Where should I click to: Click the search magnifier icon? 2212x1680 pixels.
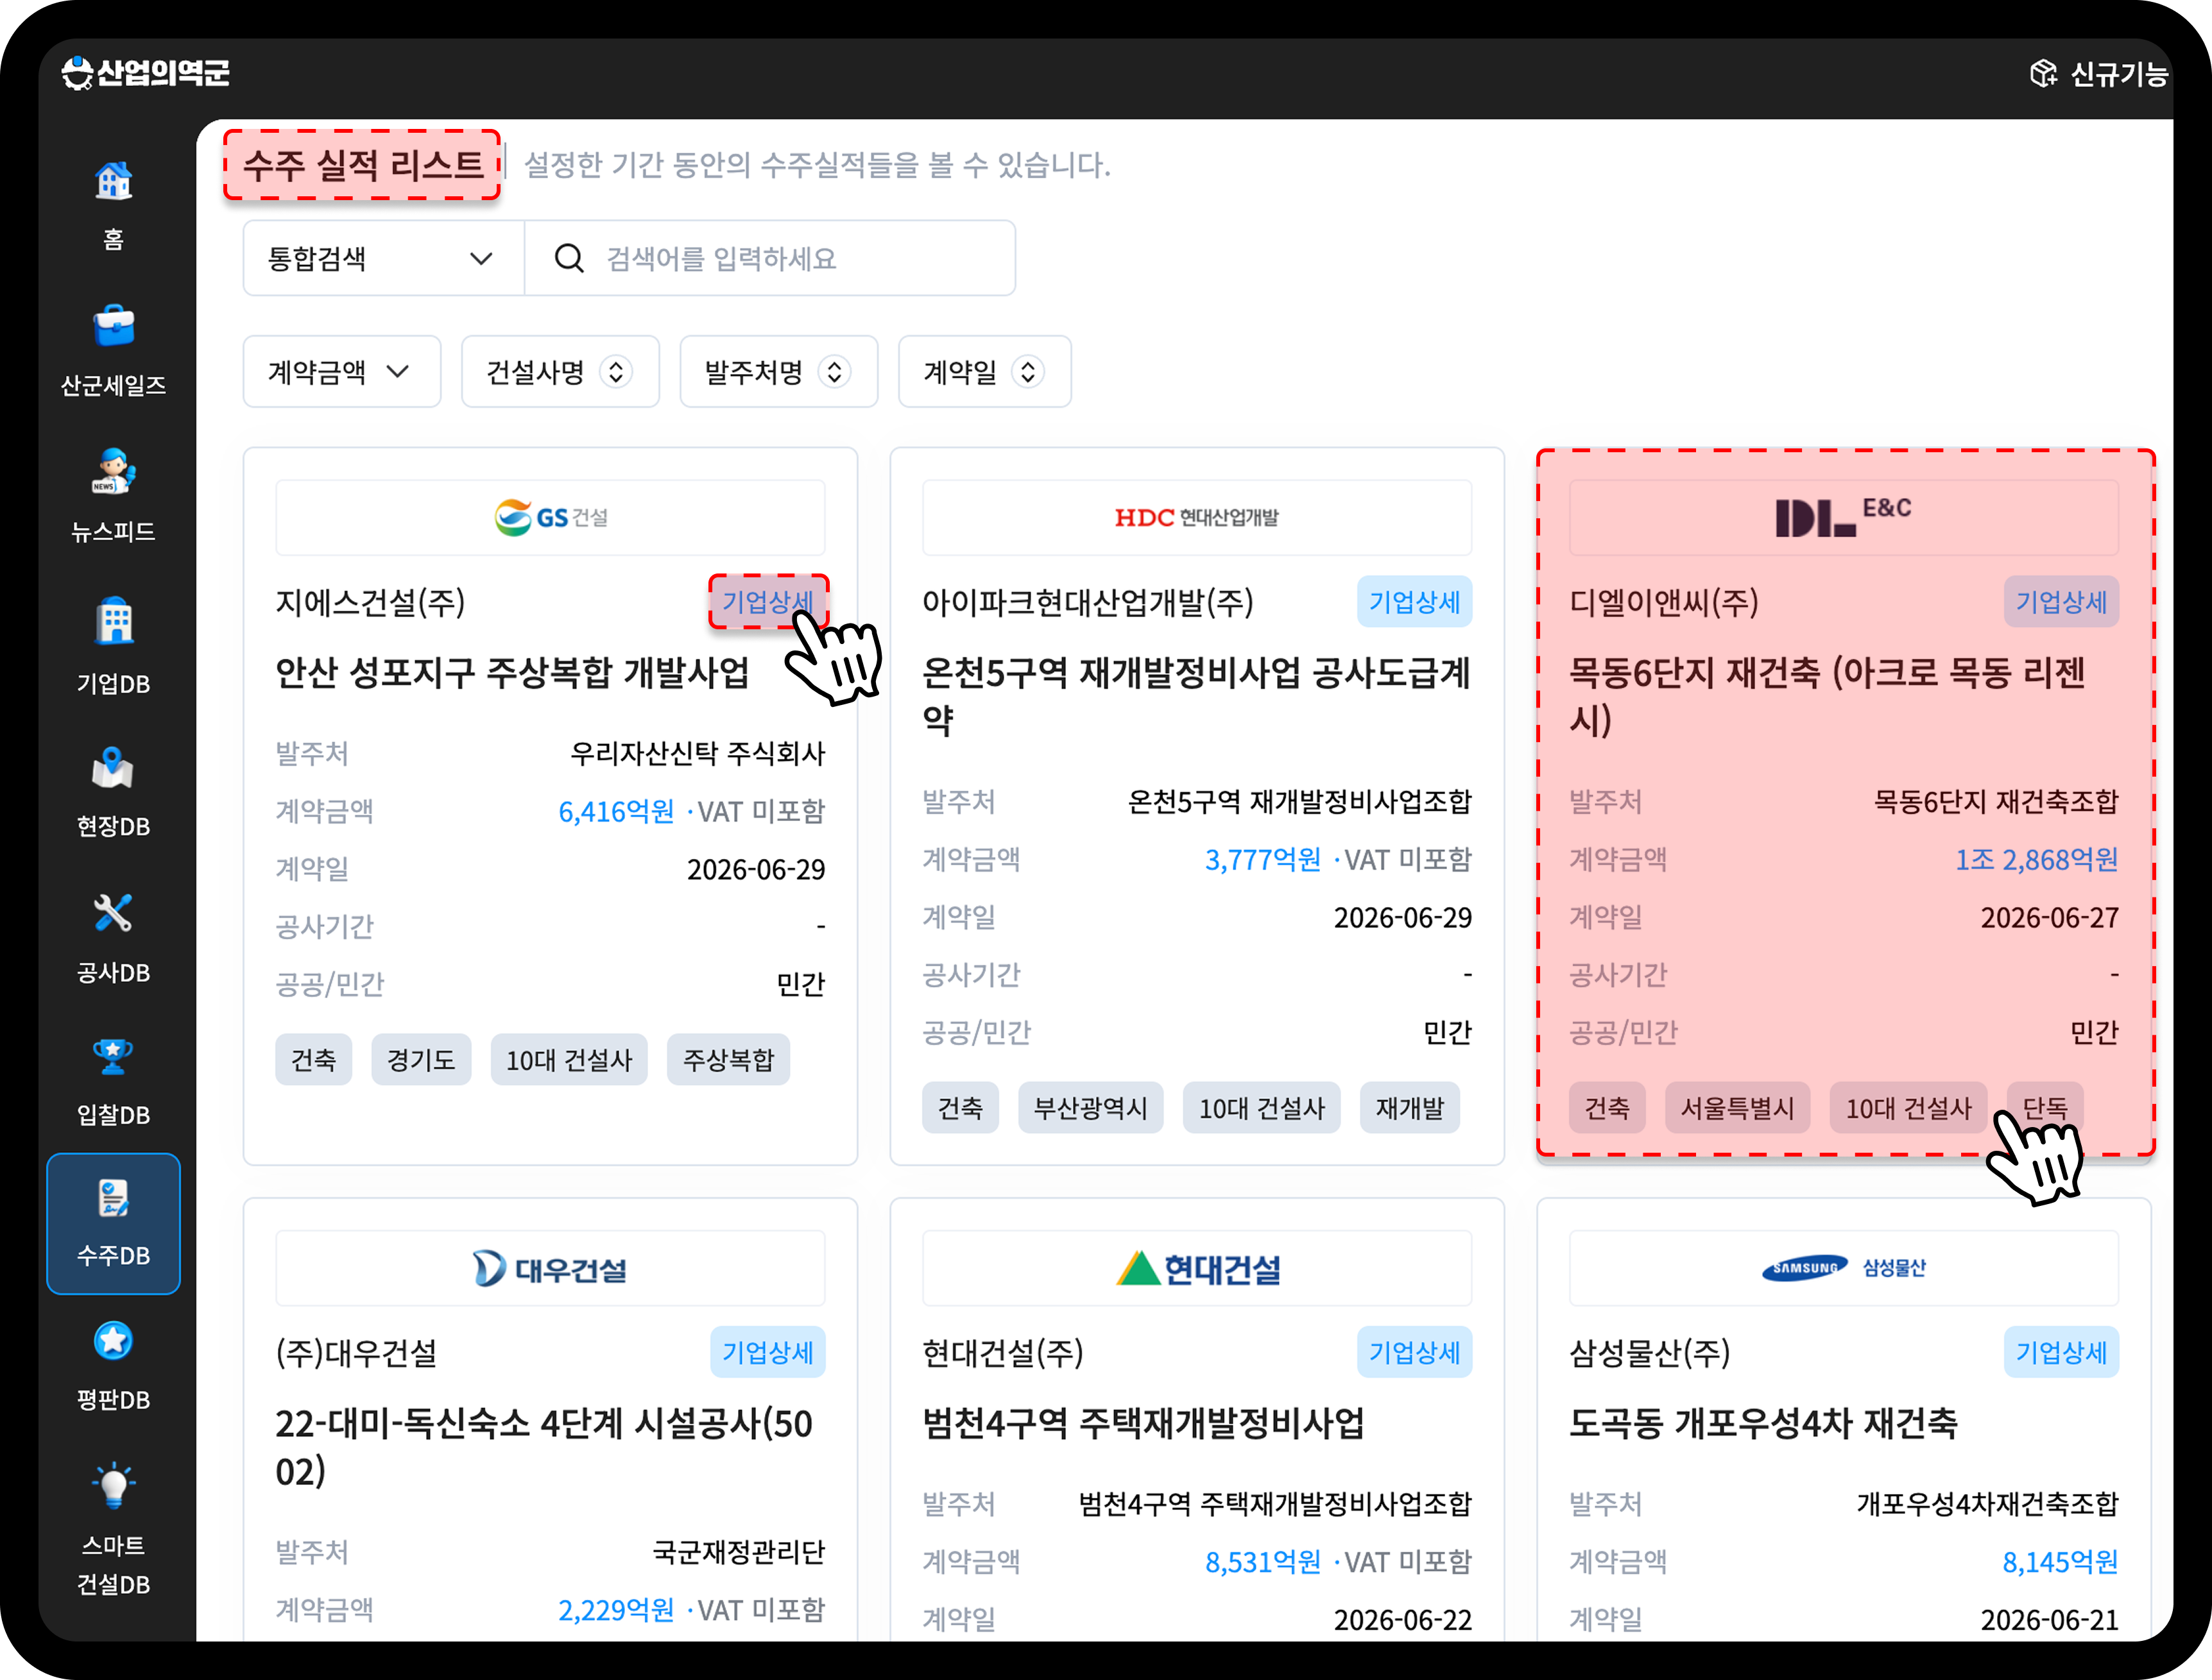[569, 258]
